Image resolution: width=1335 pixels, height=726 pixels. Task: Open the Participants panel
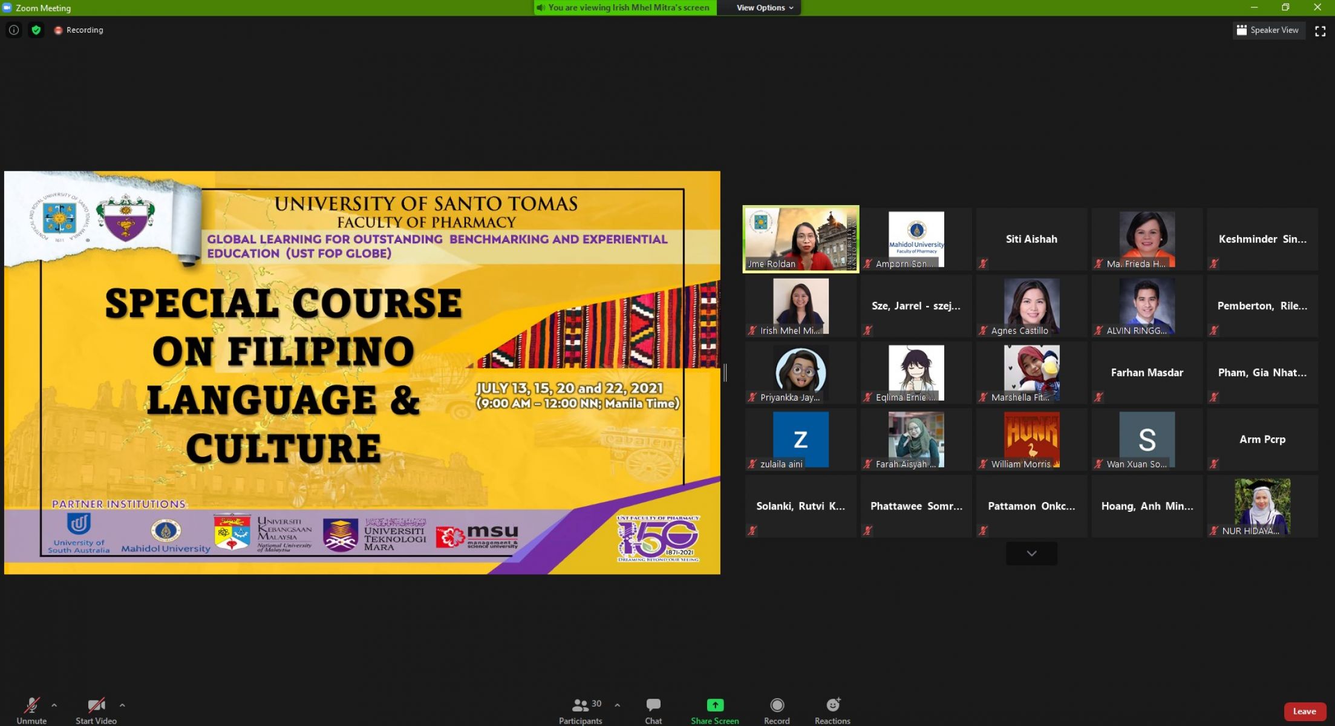[580, 710]
